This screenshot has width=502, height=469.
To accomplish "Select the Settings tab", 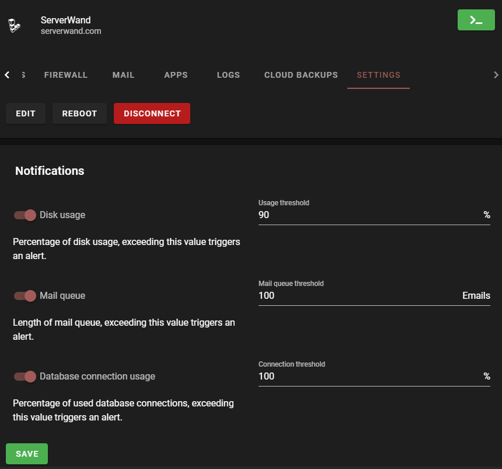I will click(x=378, y=75).
